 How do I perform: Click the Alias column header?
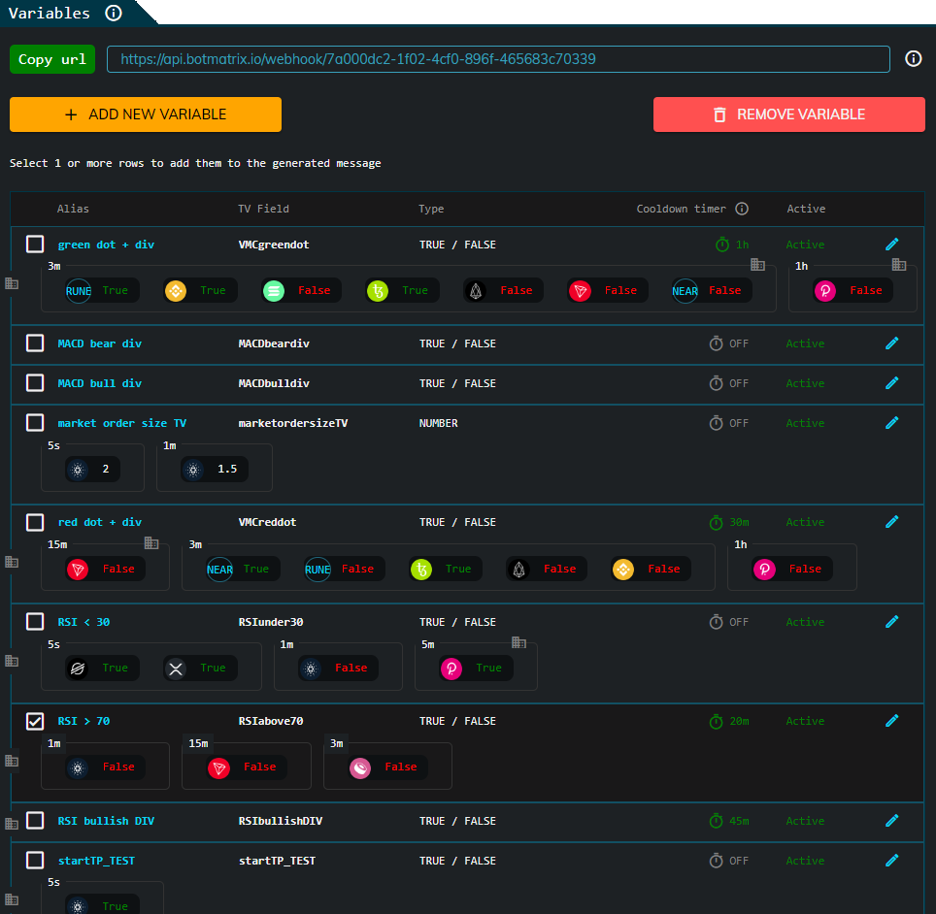point(73,209)
